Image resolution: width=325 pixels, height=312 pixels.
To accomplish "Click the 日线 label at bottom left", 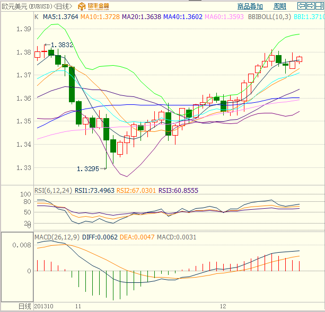I will coord(24,307).
